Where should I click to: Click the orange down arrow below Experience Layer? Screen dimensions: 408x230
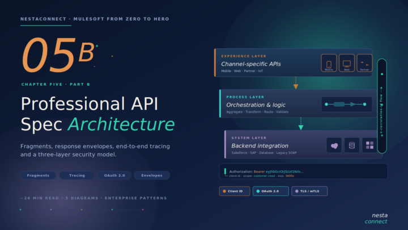coord(296,83)
